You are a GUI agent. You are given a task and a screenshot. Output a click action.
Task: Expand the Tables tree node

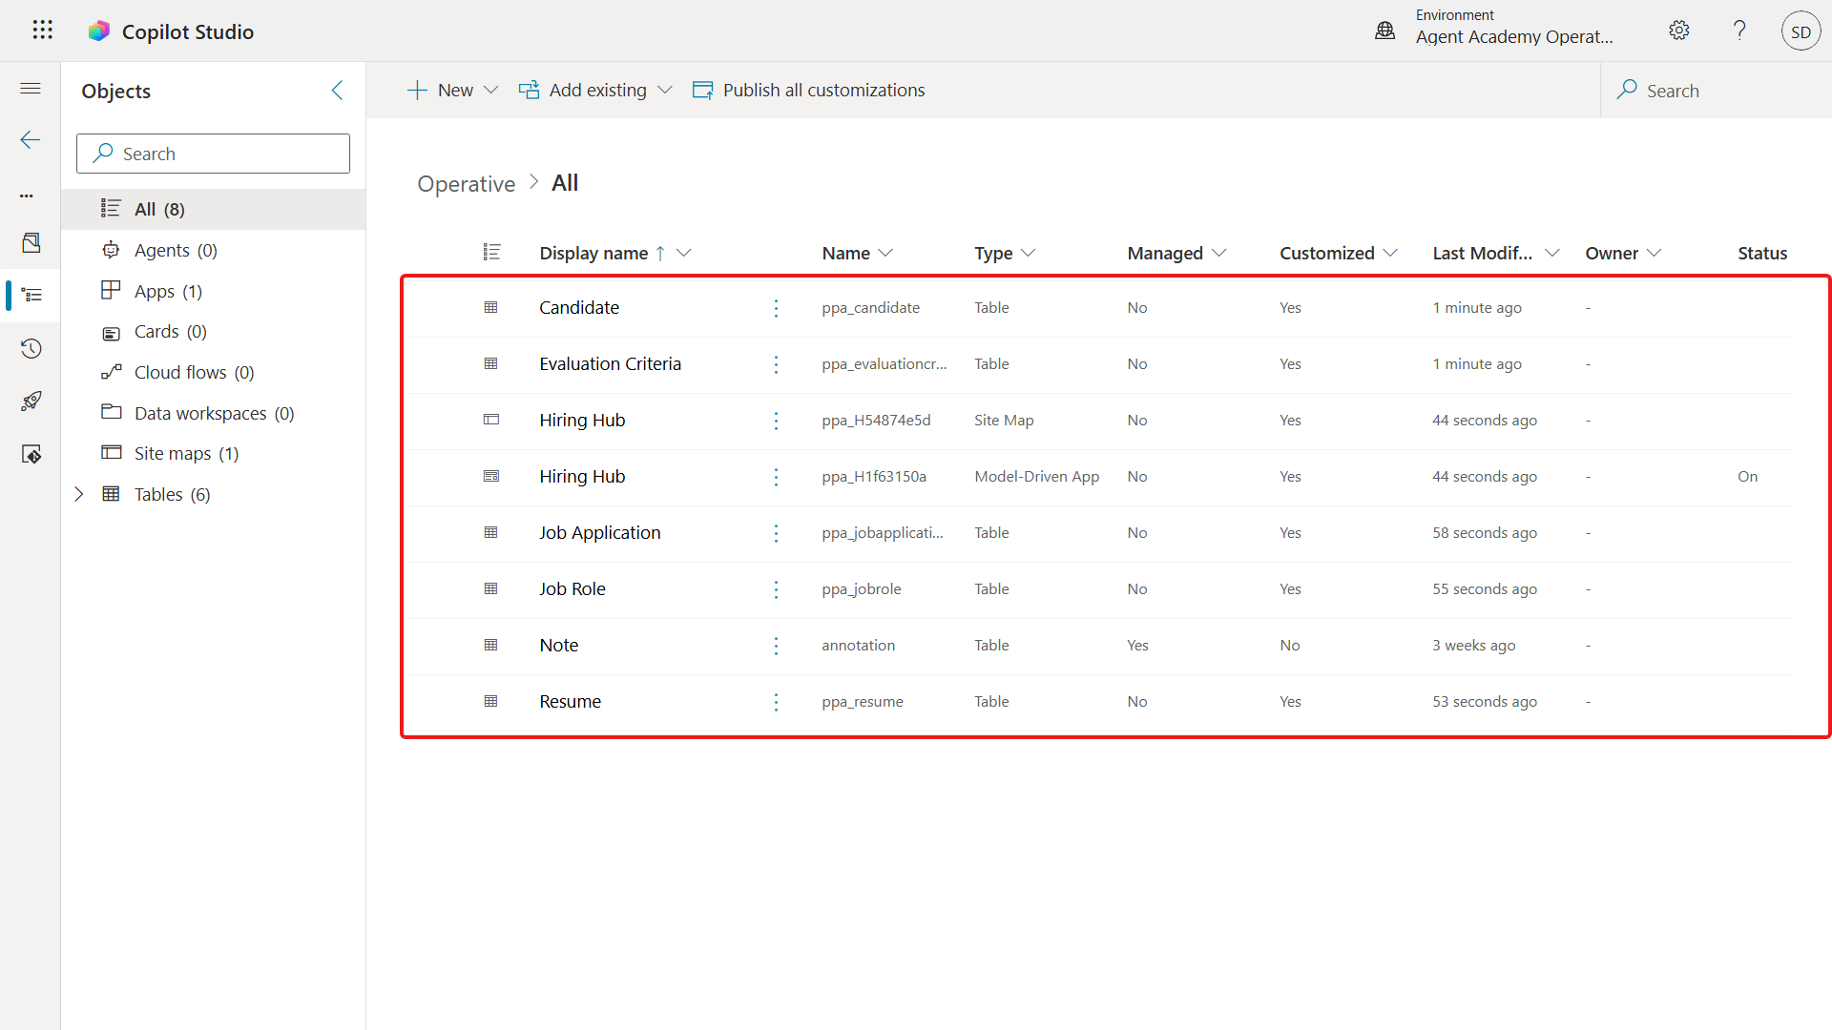pyautogui.click(x=79, y=494)
